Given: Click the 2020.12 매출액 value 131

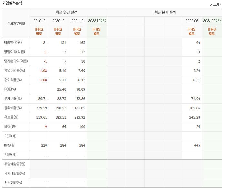Looking at the screenshot, I should click(x=63, y=43).
